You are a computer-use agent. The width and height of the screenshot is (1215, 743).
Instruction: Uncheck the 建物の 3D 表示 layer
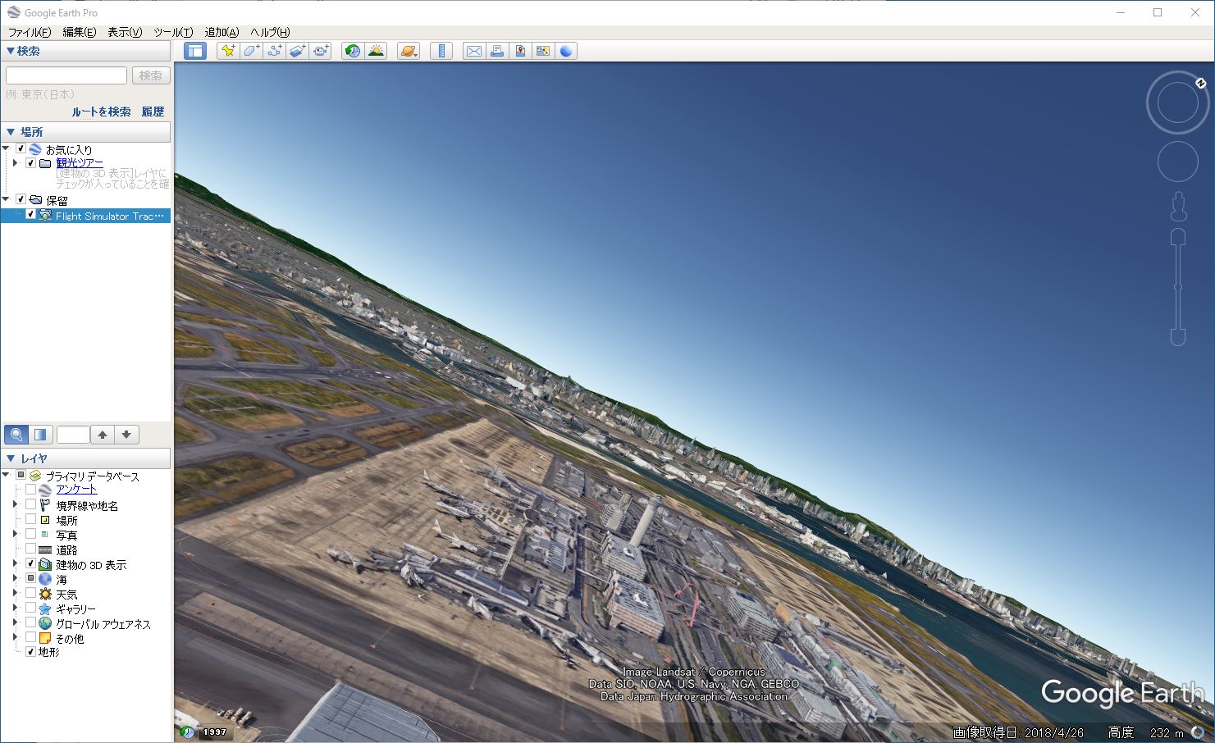pos(30,563)
